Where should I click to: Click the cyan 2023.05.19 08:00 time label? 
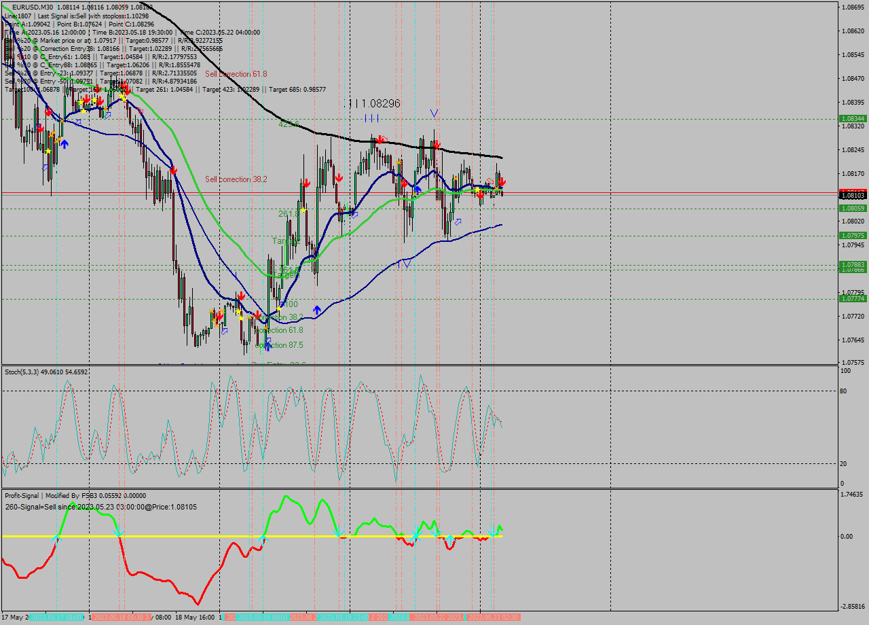coord(263,617)
